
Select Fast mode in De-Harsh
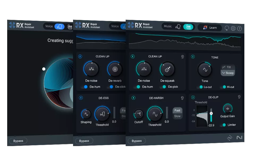coord(177,110)
